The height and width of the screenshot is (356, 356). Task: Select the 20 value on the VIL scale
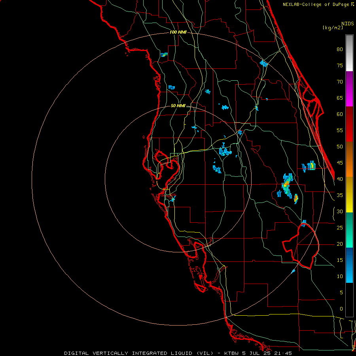[340, 244]
